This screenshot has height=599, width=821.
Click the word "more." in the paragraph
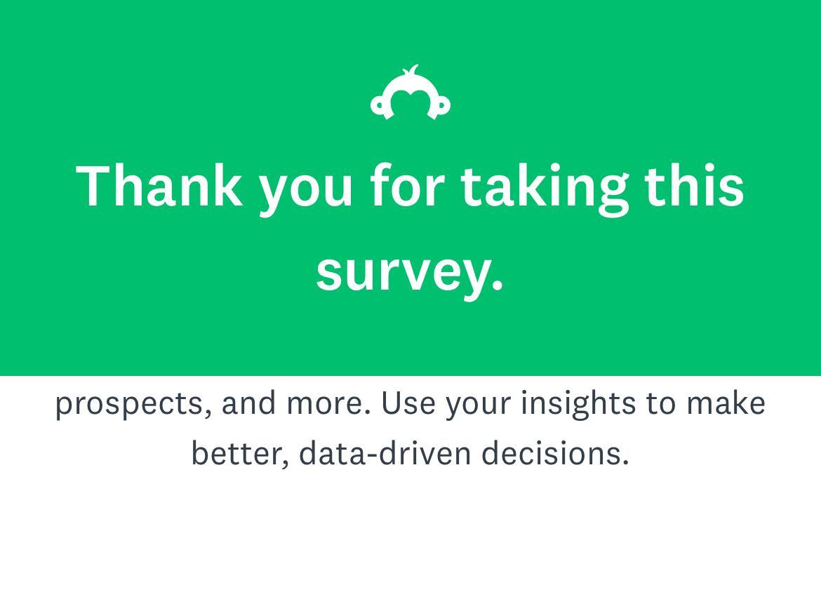coord(328,404)
